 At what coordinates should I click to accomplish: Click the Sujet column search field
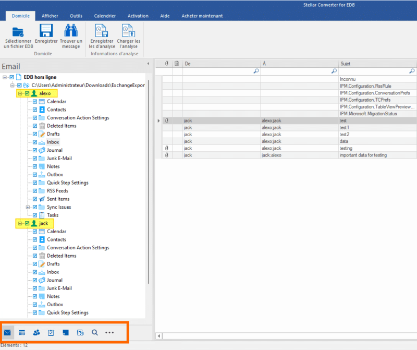373,71
